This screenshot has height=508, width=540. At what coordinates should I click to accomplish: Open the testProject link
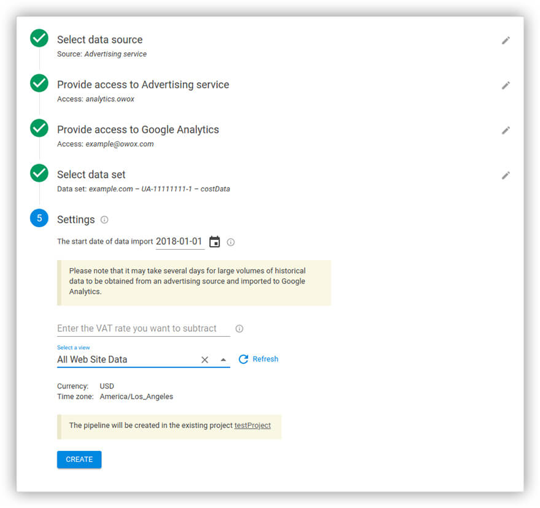tap(252, 425)
